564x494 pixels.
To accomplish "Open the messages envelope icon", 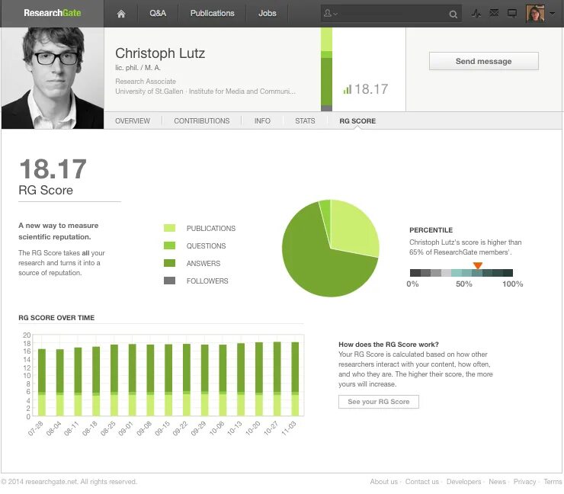I will 494,13.
